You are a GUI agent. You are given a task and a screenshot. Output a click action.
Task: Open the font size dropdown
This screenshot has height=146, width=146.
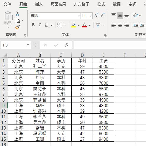pos(91,16)
